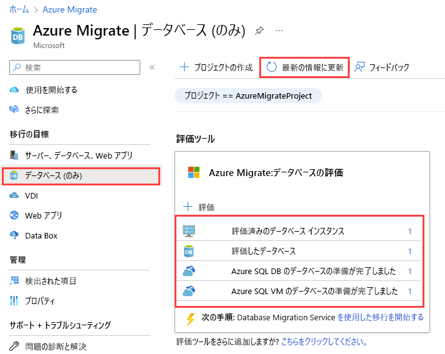Click the cloud icon beside 使用を開始する

pos(14,90)
